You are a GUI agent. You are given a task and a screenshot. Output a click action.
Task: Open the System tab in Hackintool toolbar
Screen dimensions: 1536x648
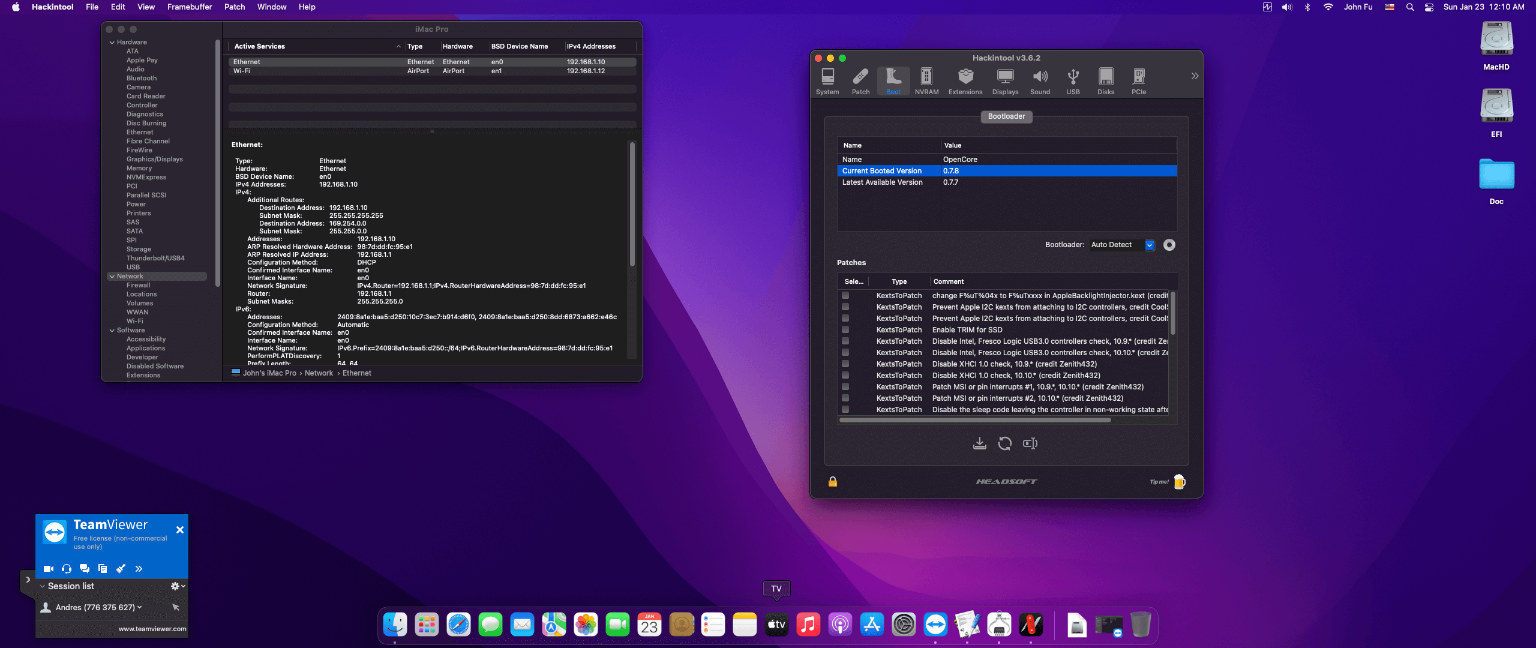point(827,81)
